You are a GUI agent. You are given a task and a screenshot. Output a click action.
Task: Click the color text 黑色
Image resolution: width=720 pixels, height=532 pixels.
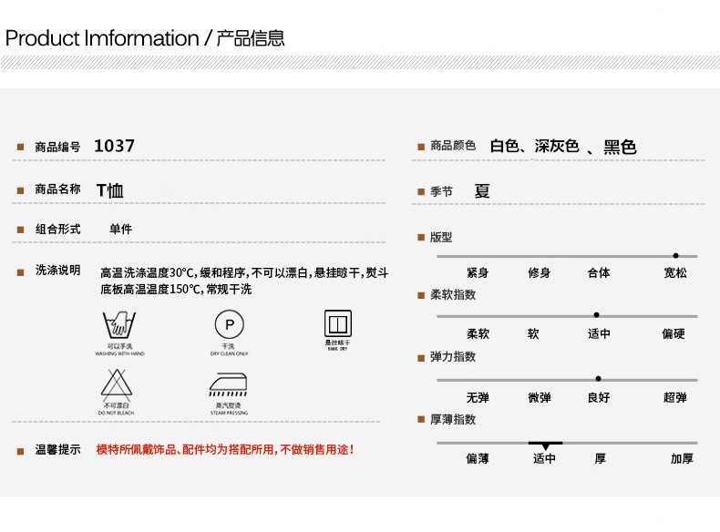click(620, 147)
